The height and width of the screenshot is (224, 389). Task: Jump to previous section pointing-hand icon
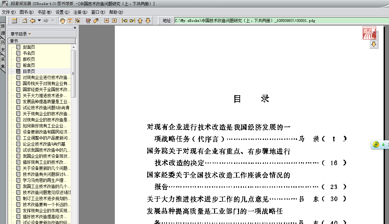[125, 21]
